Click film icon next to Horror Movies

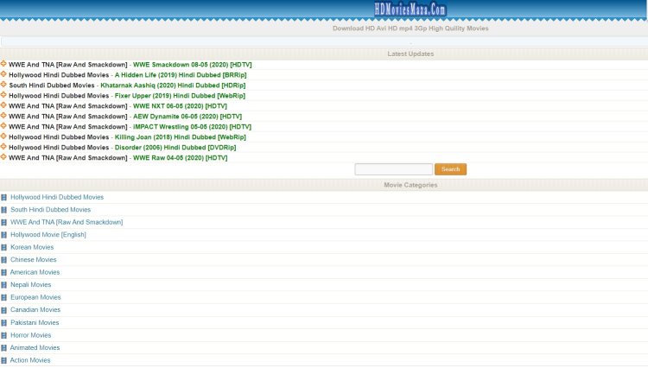(3, 335)
